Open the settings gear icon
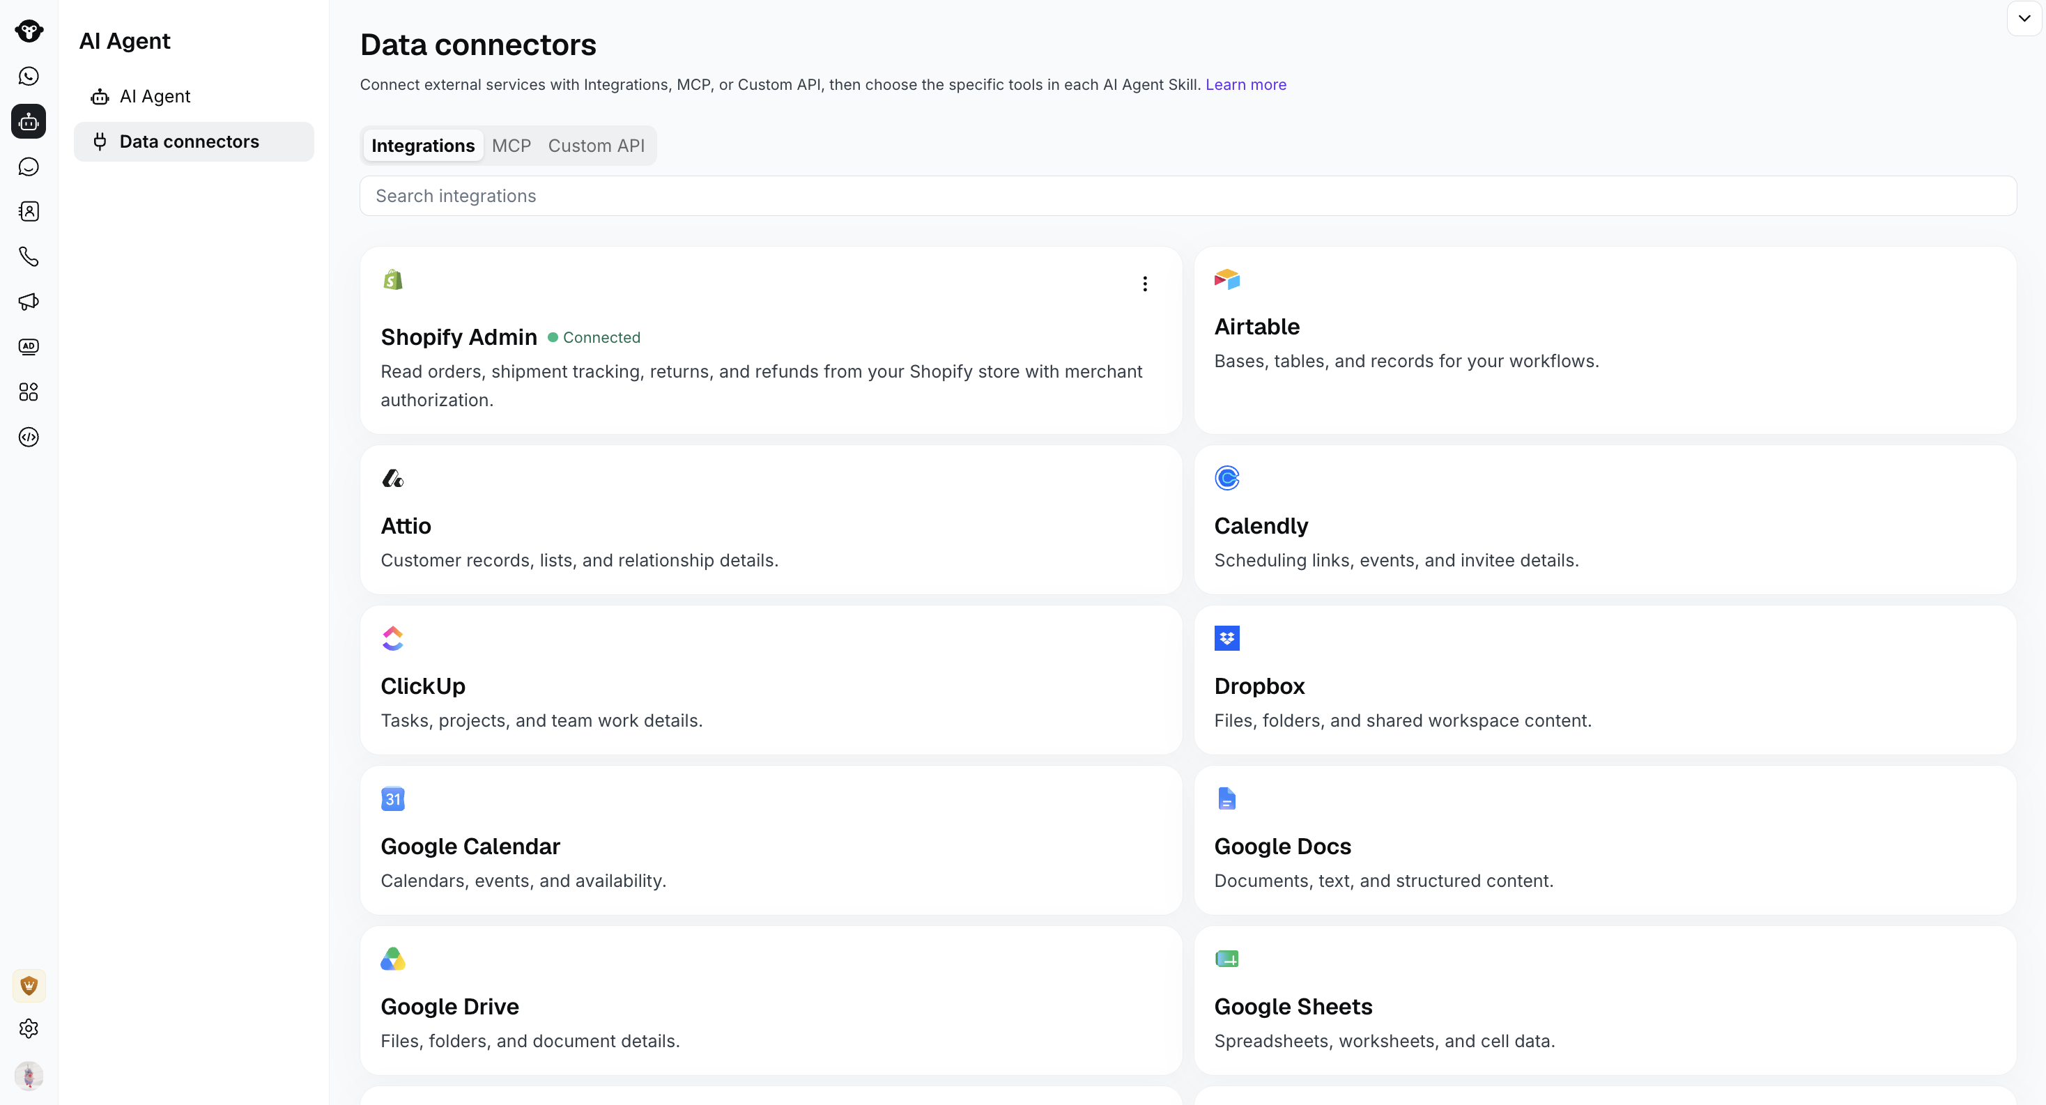Screen dimensions: 2046x1105 (x=29, y=1029)
